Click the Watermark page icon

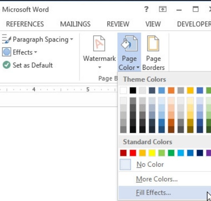99,43
